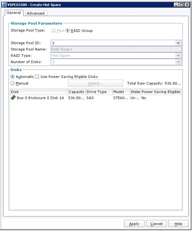Switch to the General tab

[x=14, y=13]
